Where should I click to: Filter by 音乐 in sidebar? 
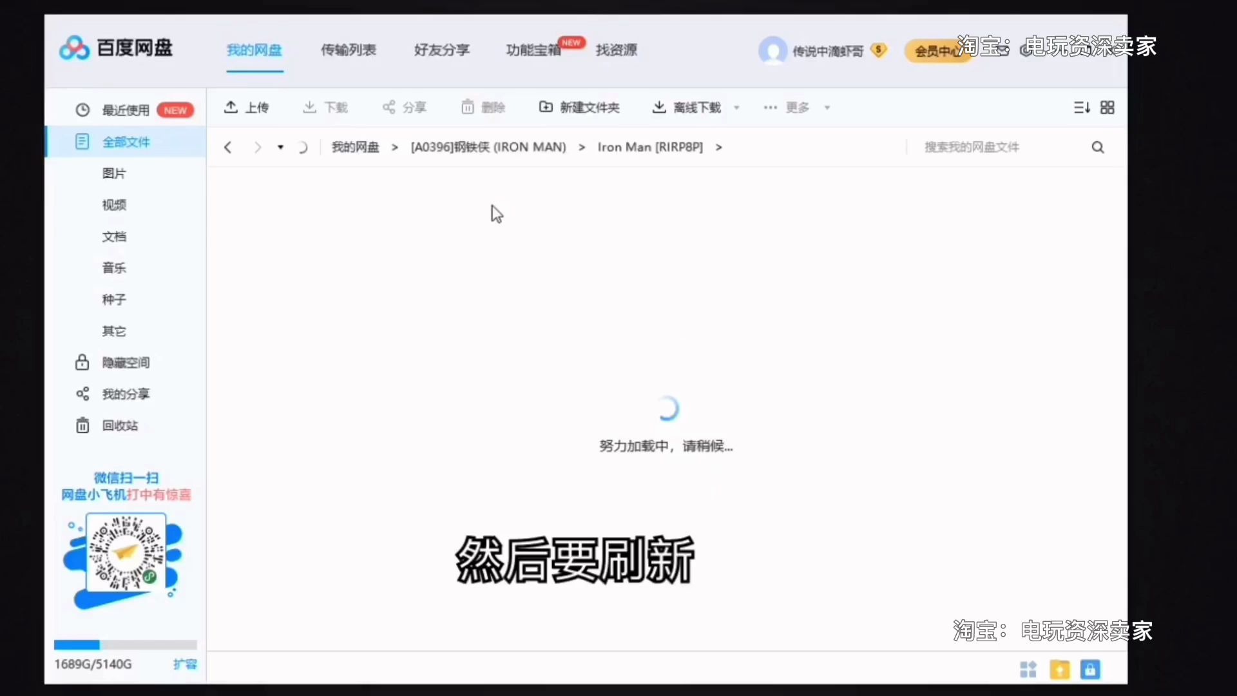tap(114, 268)
